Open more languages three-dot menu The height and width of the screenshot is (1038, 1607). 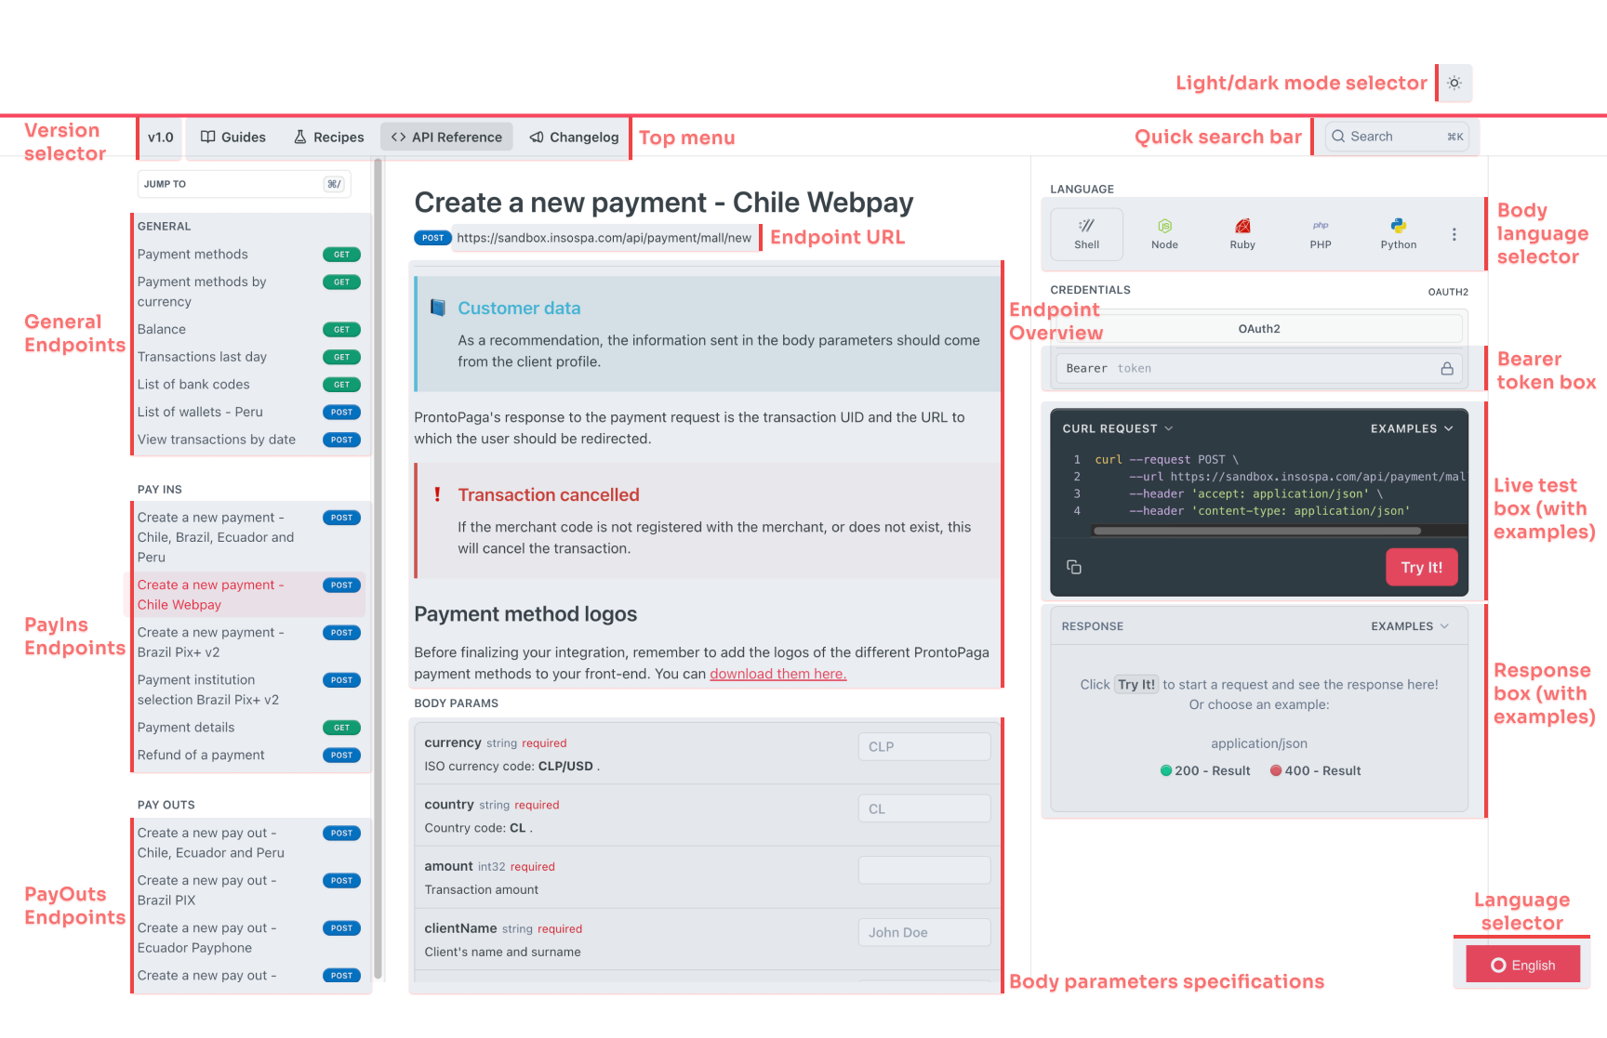[x=1454, y=234]
